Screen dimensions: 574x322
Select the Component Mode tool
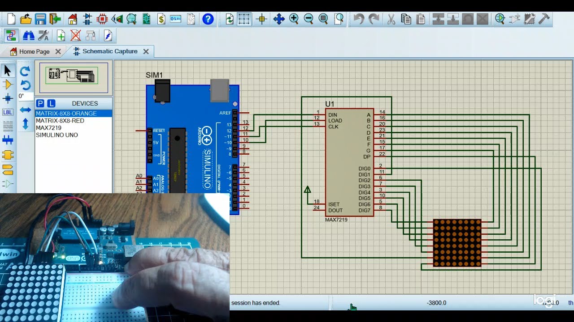[8, 85]
